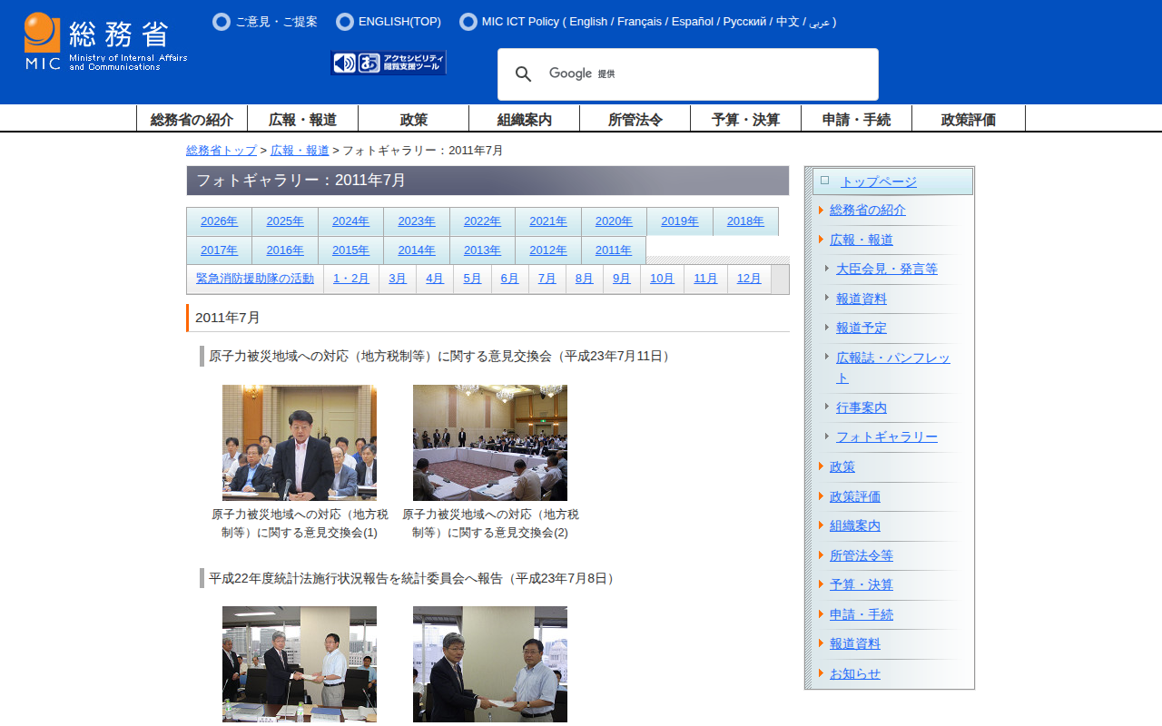
Task: Expand the 広報・報道 sidebar section
Action: tap(861, 240)
